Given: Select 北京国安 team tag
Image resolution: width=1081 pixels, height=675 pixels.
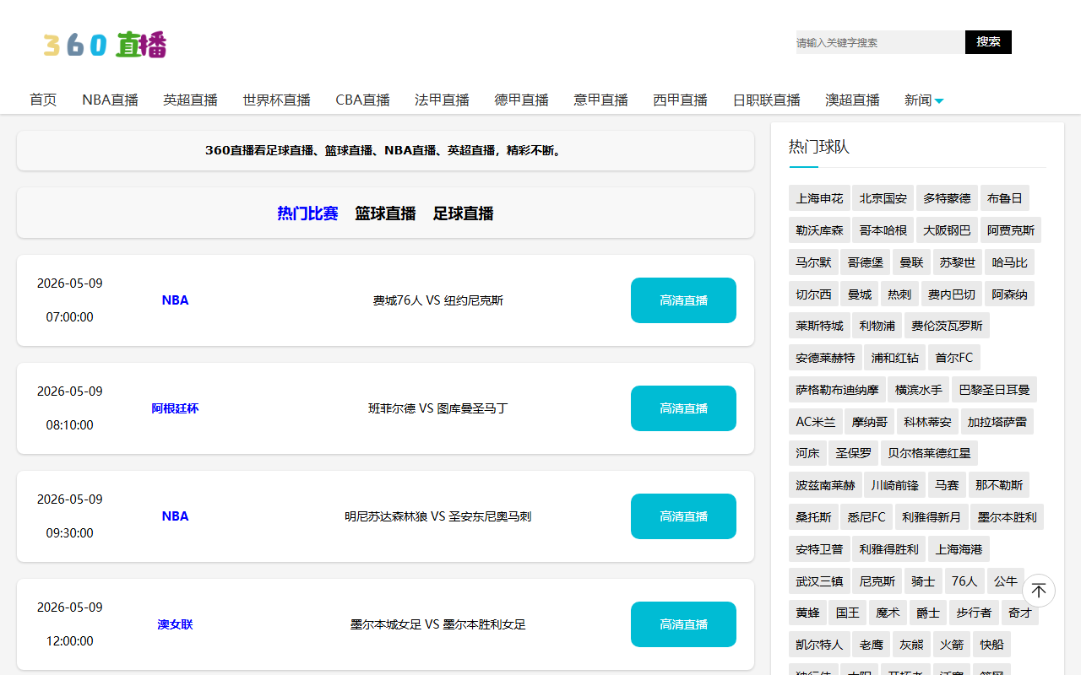Looking at the screenshot, I should point(883,198).
